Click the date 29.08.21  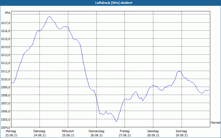tap(182, 135)
